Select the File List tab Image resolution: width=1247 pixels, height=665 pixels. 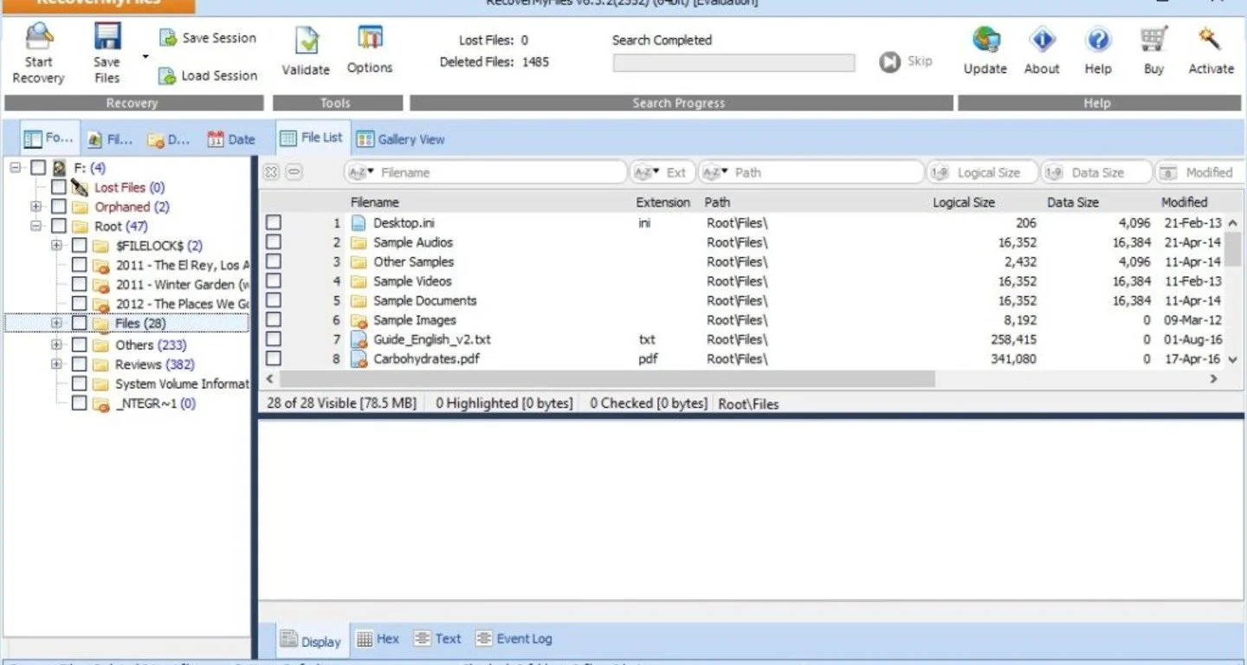point(312,138)
